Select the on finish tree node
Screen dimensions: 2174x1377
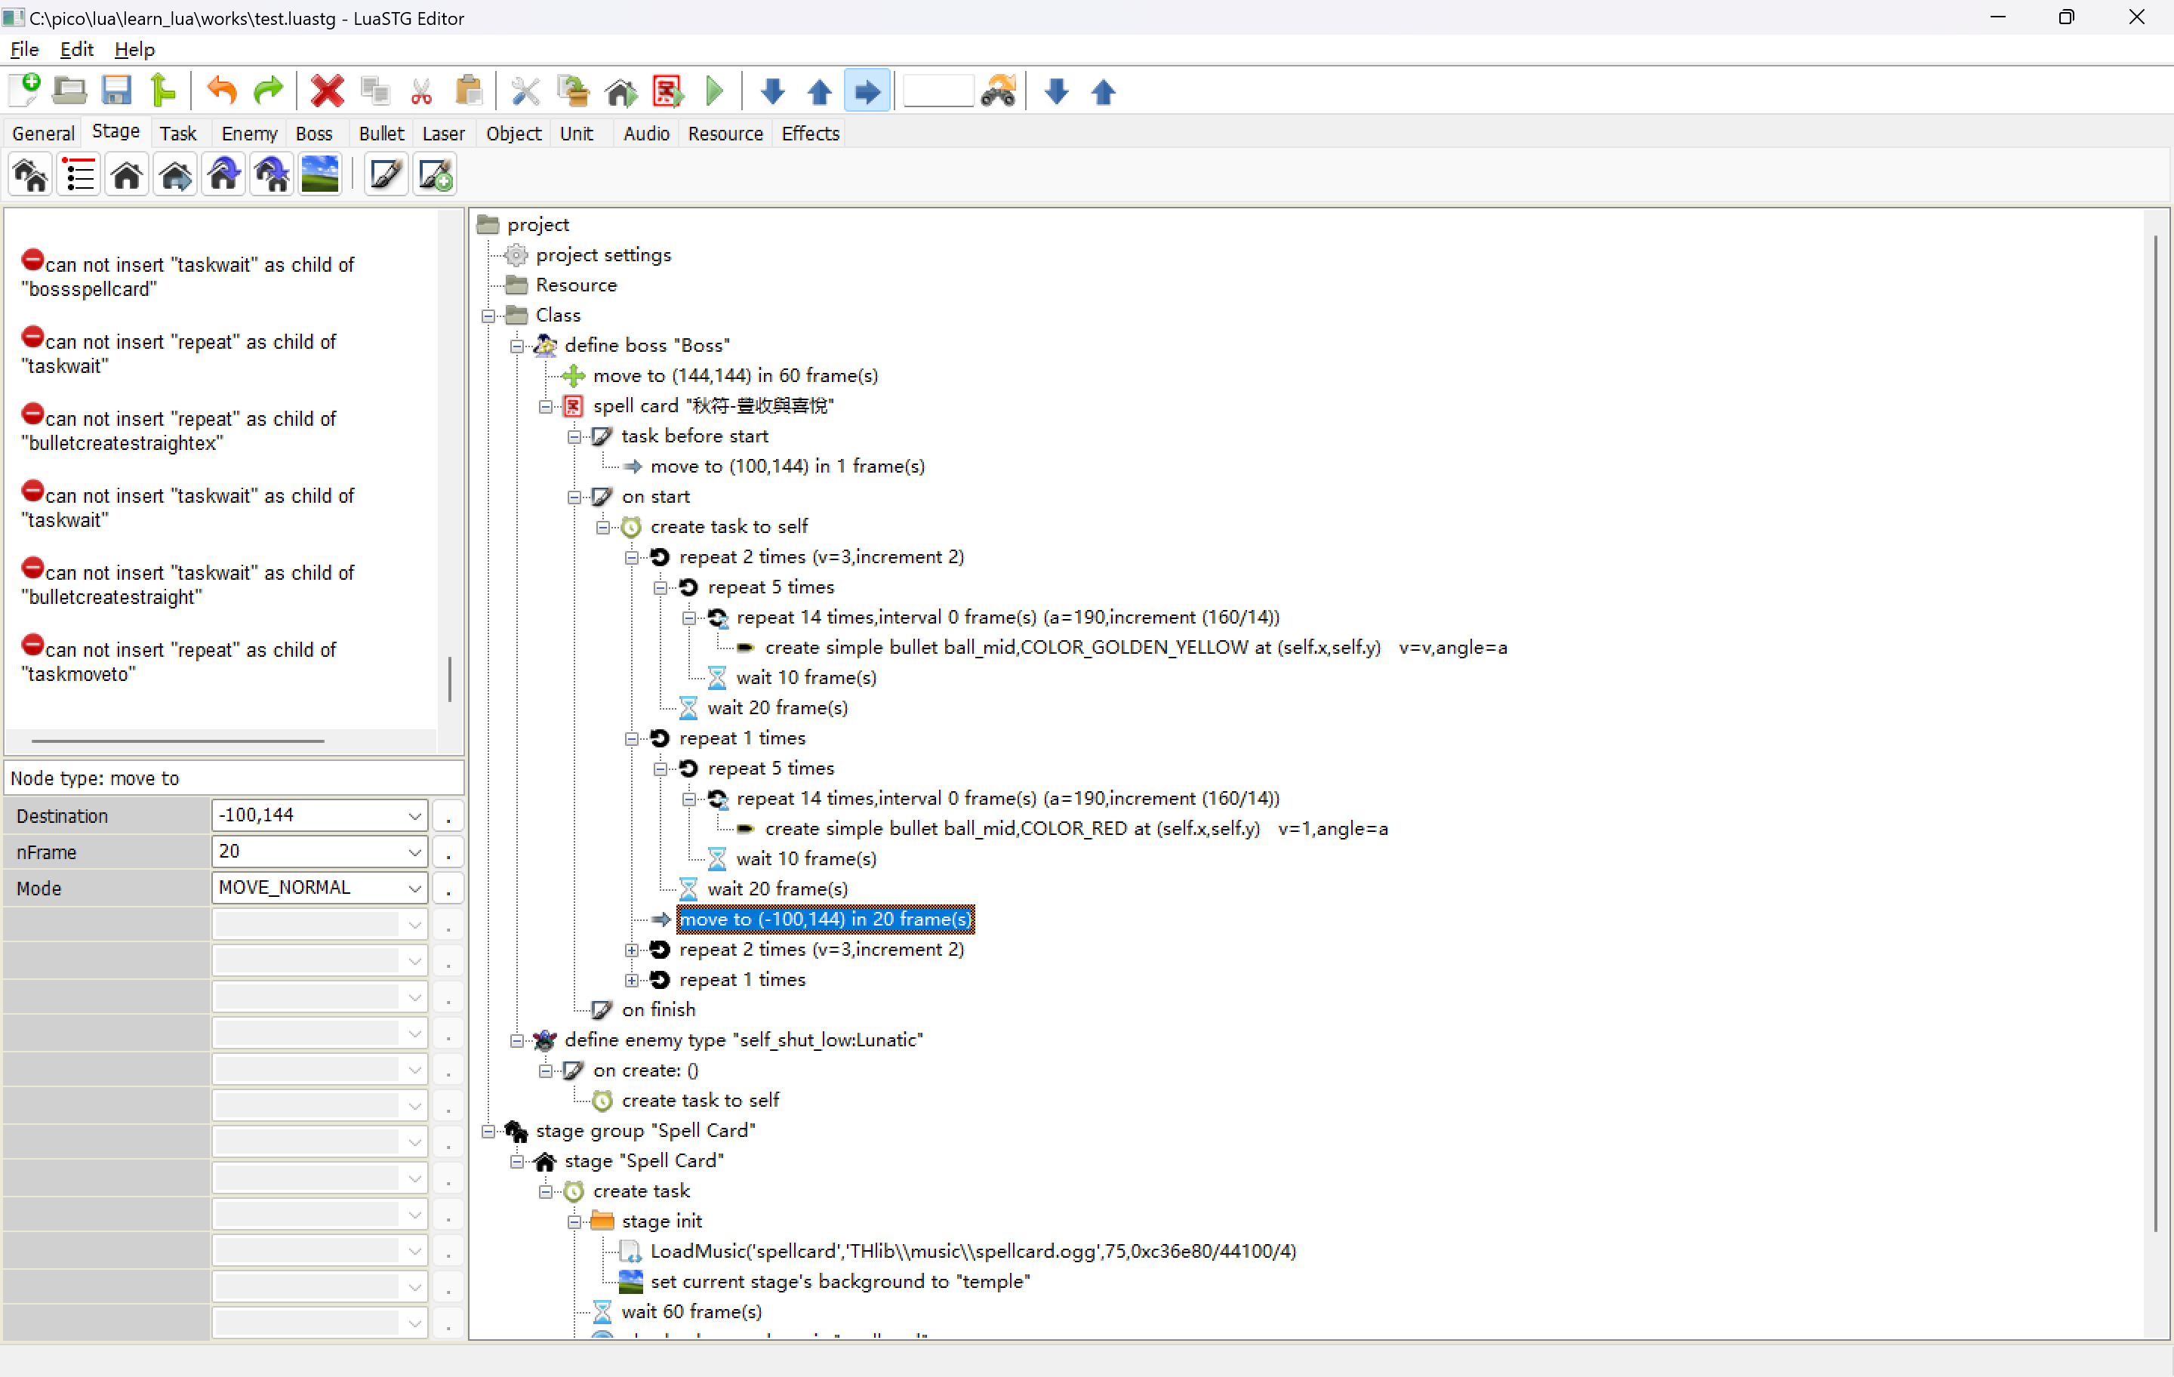(658, 1010)
